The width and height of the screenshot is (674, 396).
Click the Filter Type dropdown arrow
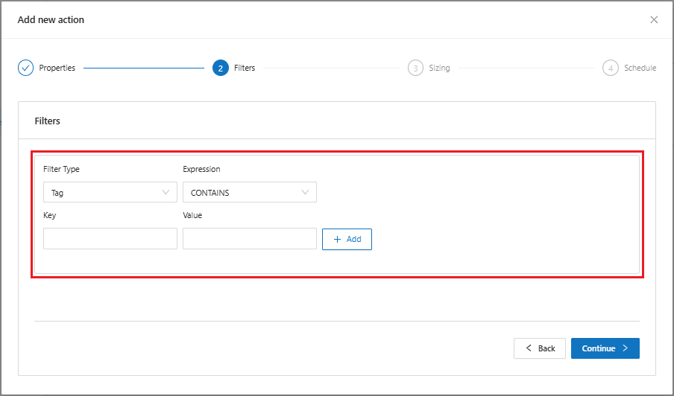click(166, 192)
